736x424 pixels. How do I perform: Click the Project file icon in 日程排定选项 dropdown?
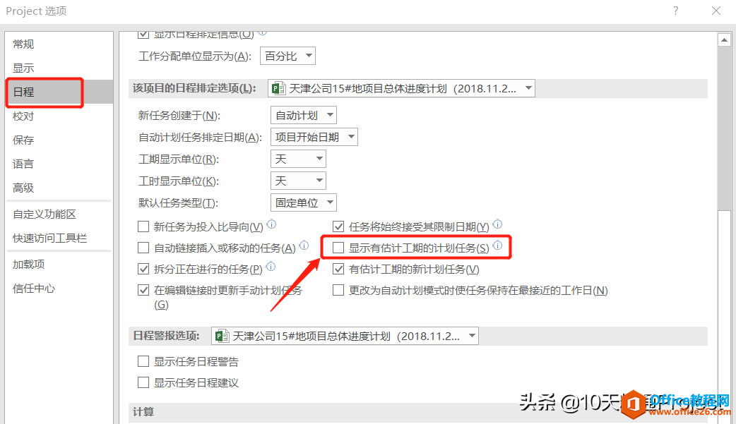pos(279,88)
